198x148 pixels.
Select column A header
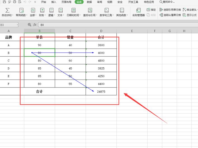point(9,31)
